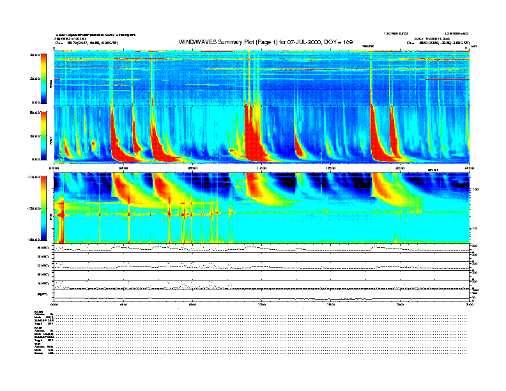Click the 04:00 tick label under RAD1 spectrogram

coord(123,168)
